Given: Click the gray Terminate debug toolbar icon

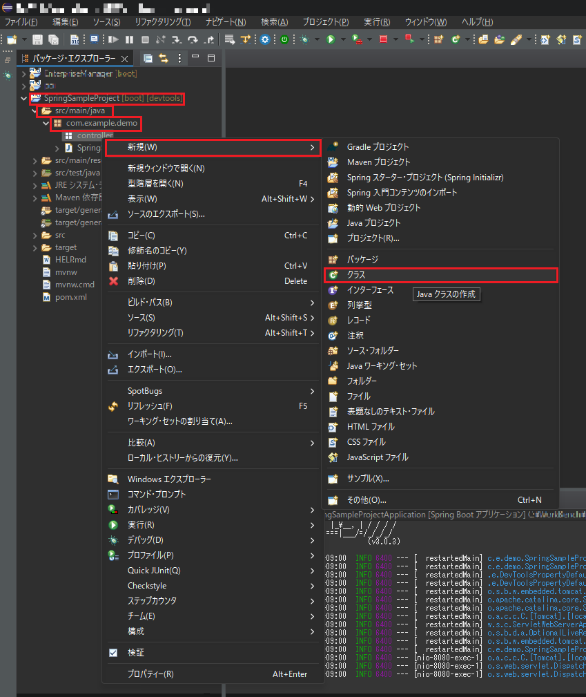Looking at the screenshot, I should tap(145, 39).
